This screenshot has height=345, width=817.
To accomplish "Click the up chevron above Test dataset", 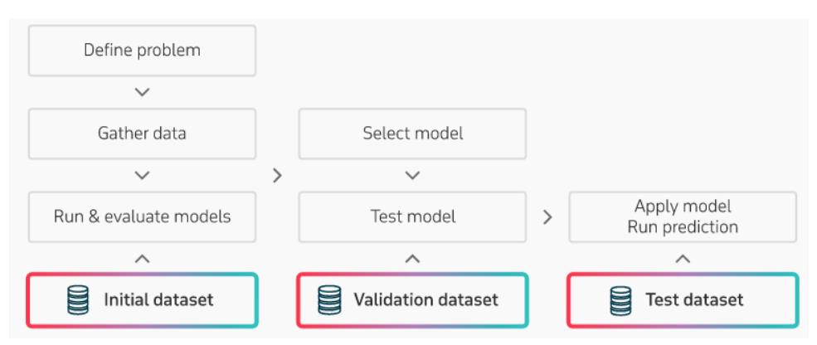I will tap(683, 259).
